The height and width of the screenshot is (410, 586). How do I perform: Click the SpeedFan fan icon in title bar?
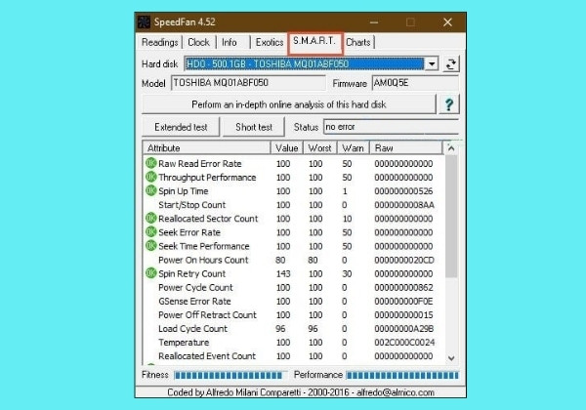(x=144, y=22)
